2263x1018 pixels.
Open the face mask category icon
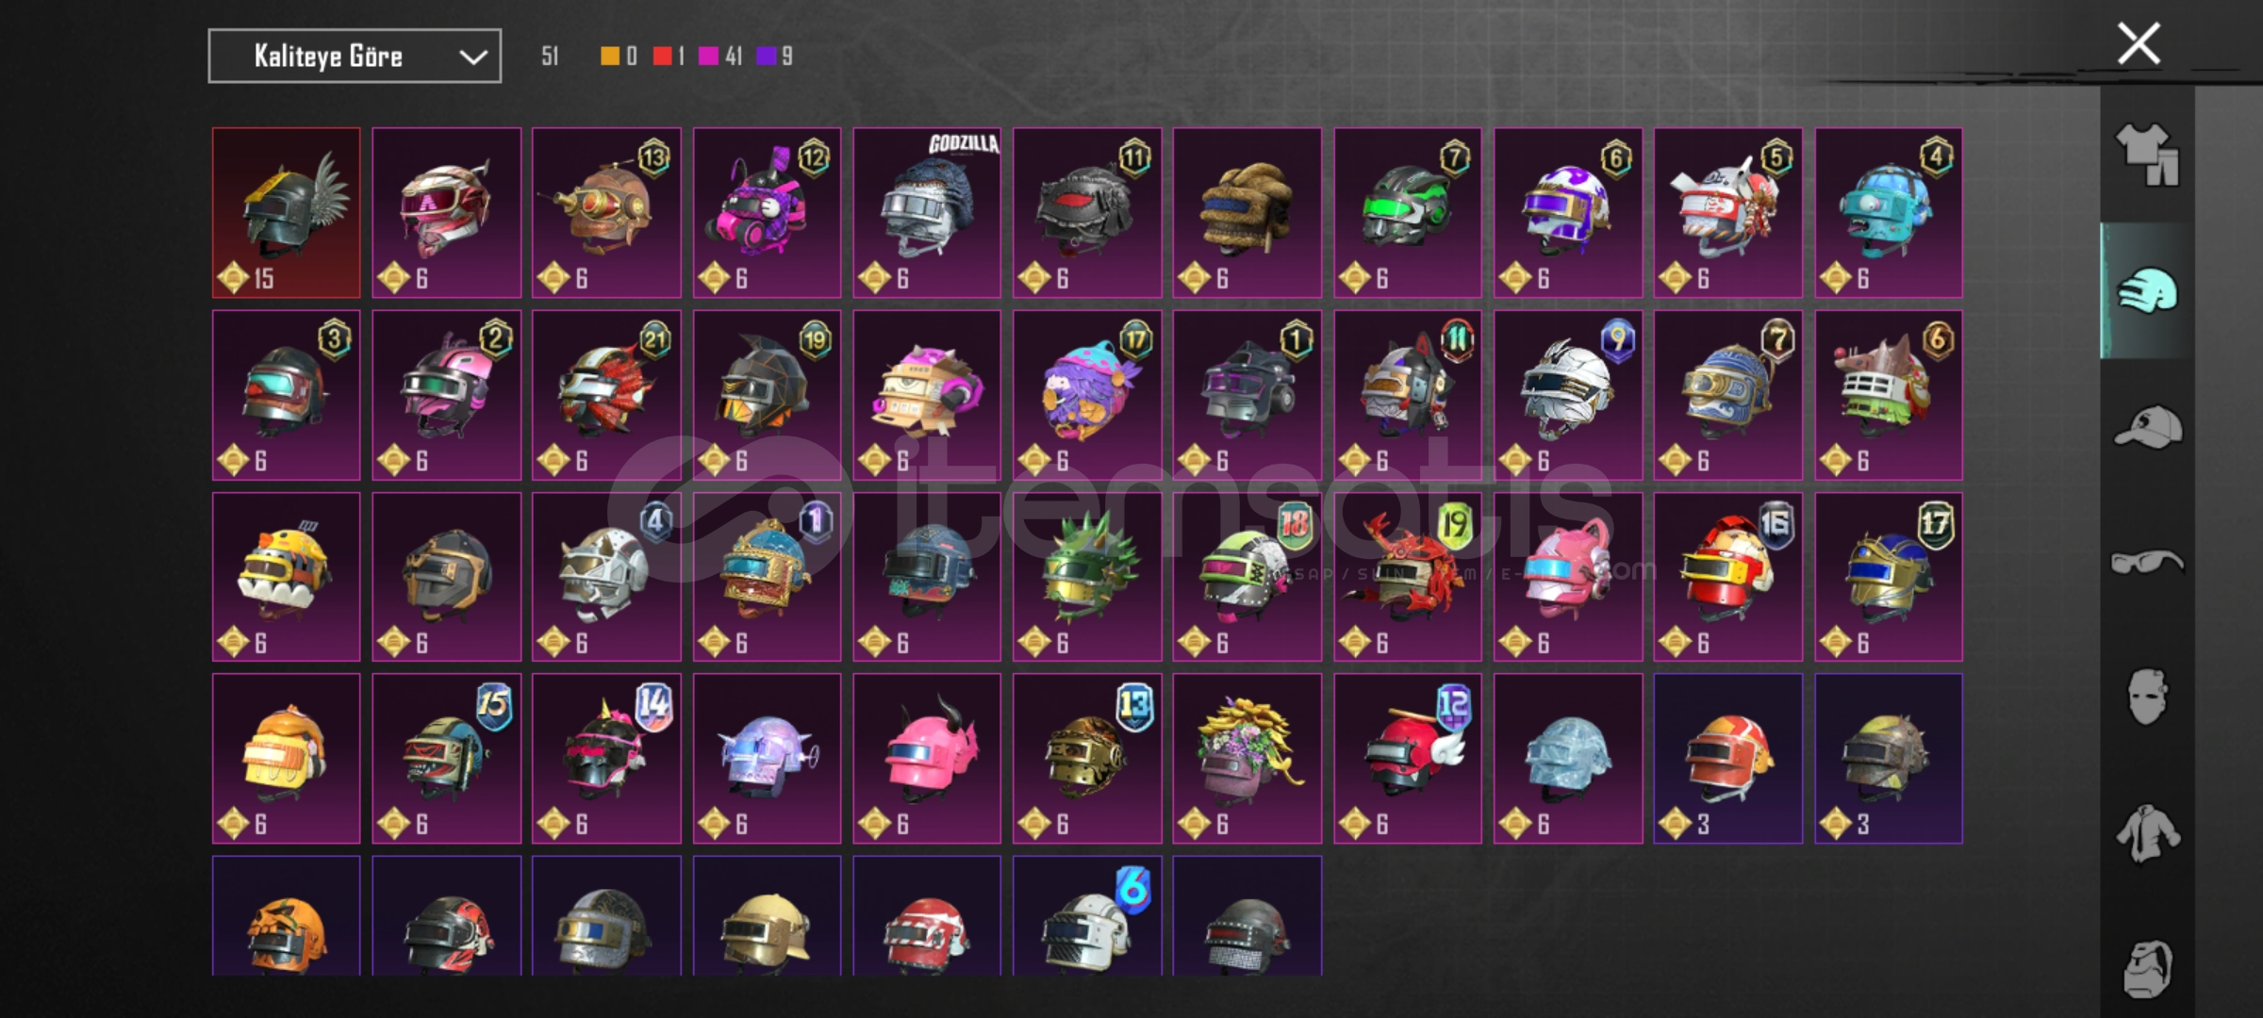(2147, 698)
